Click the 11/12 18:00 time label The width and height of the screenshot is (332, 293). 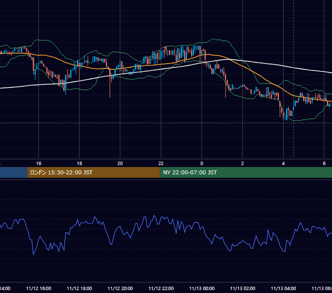80,288
